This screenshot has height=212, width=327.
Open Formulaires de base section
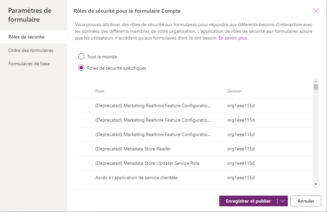[x=29, y=64]
